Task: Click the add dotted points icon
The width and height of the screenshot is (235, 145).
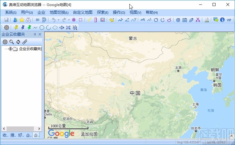Action: (149, 20)
